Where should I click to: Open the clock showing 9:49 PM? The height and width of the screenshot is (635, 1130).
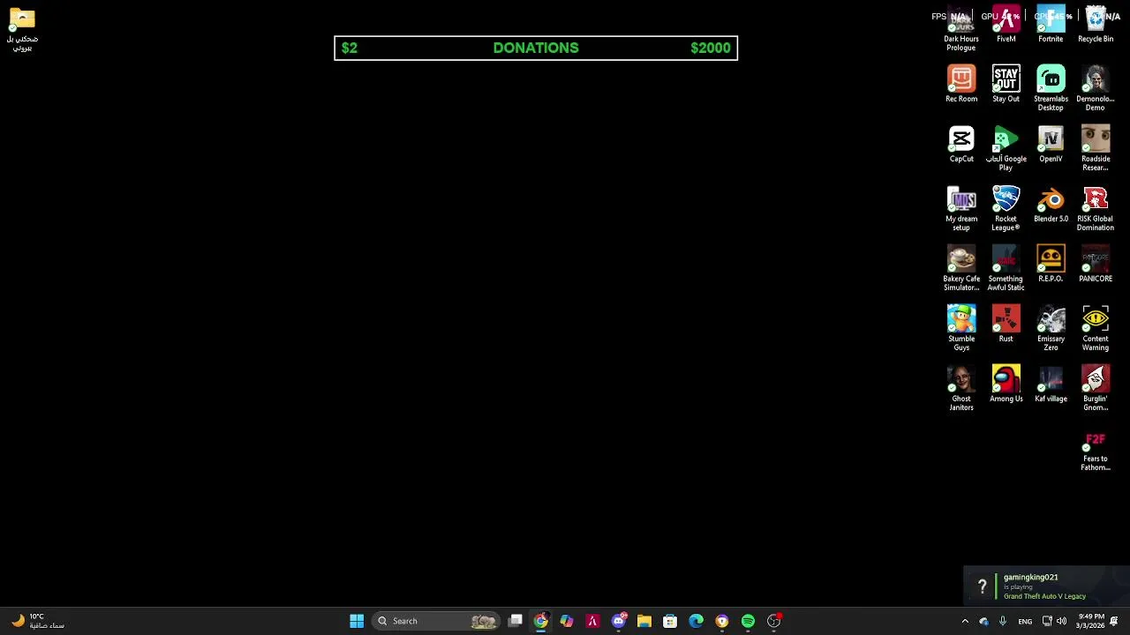click(x=1091, y=621)
